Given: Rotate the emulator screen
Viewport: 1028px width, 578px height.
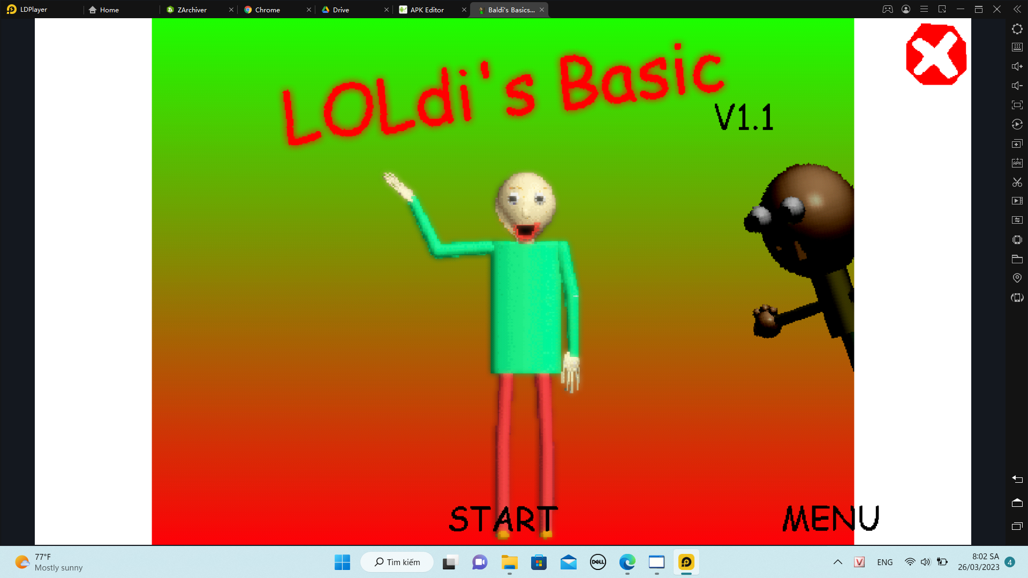Looking at the screenshot, I should click(x=1017, y=298).
